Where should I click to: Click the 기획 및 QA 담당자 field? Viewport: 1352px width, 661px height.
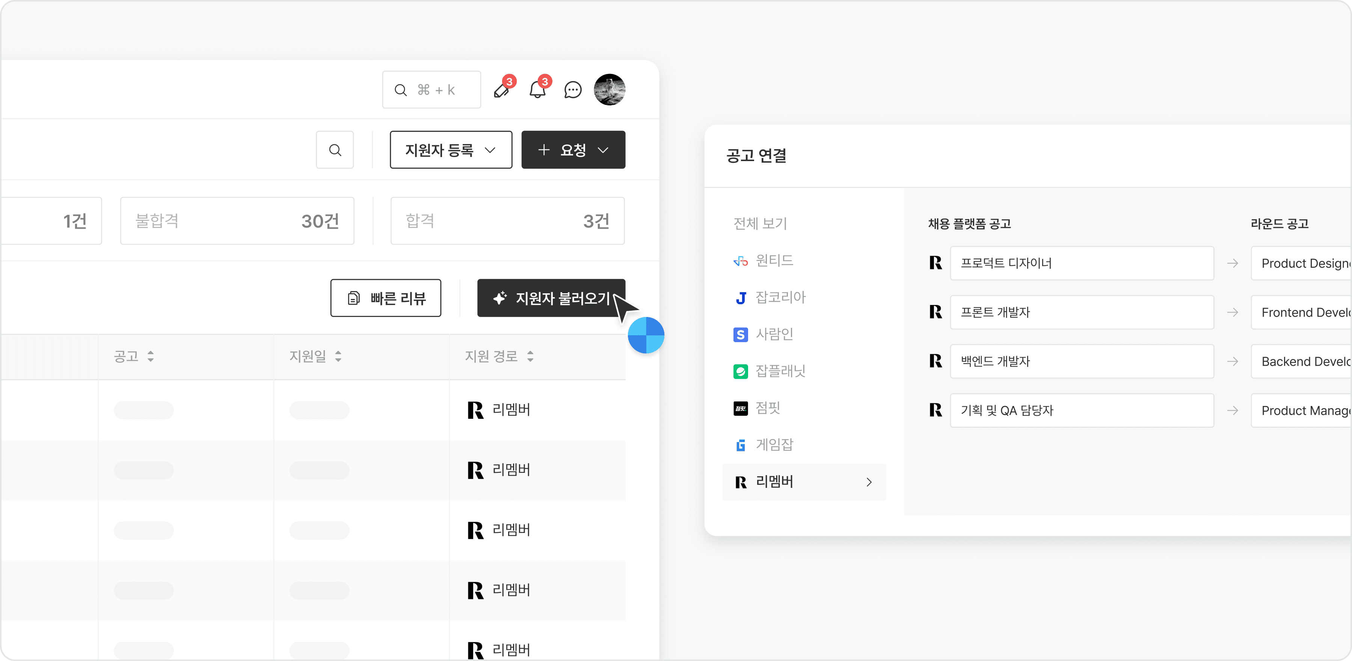pos(1082,410)
